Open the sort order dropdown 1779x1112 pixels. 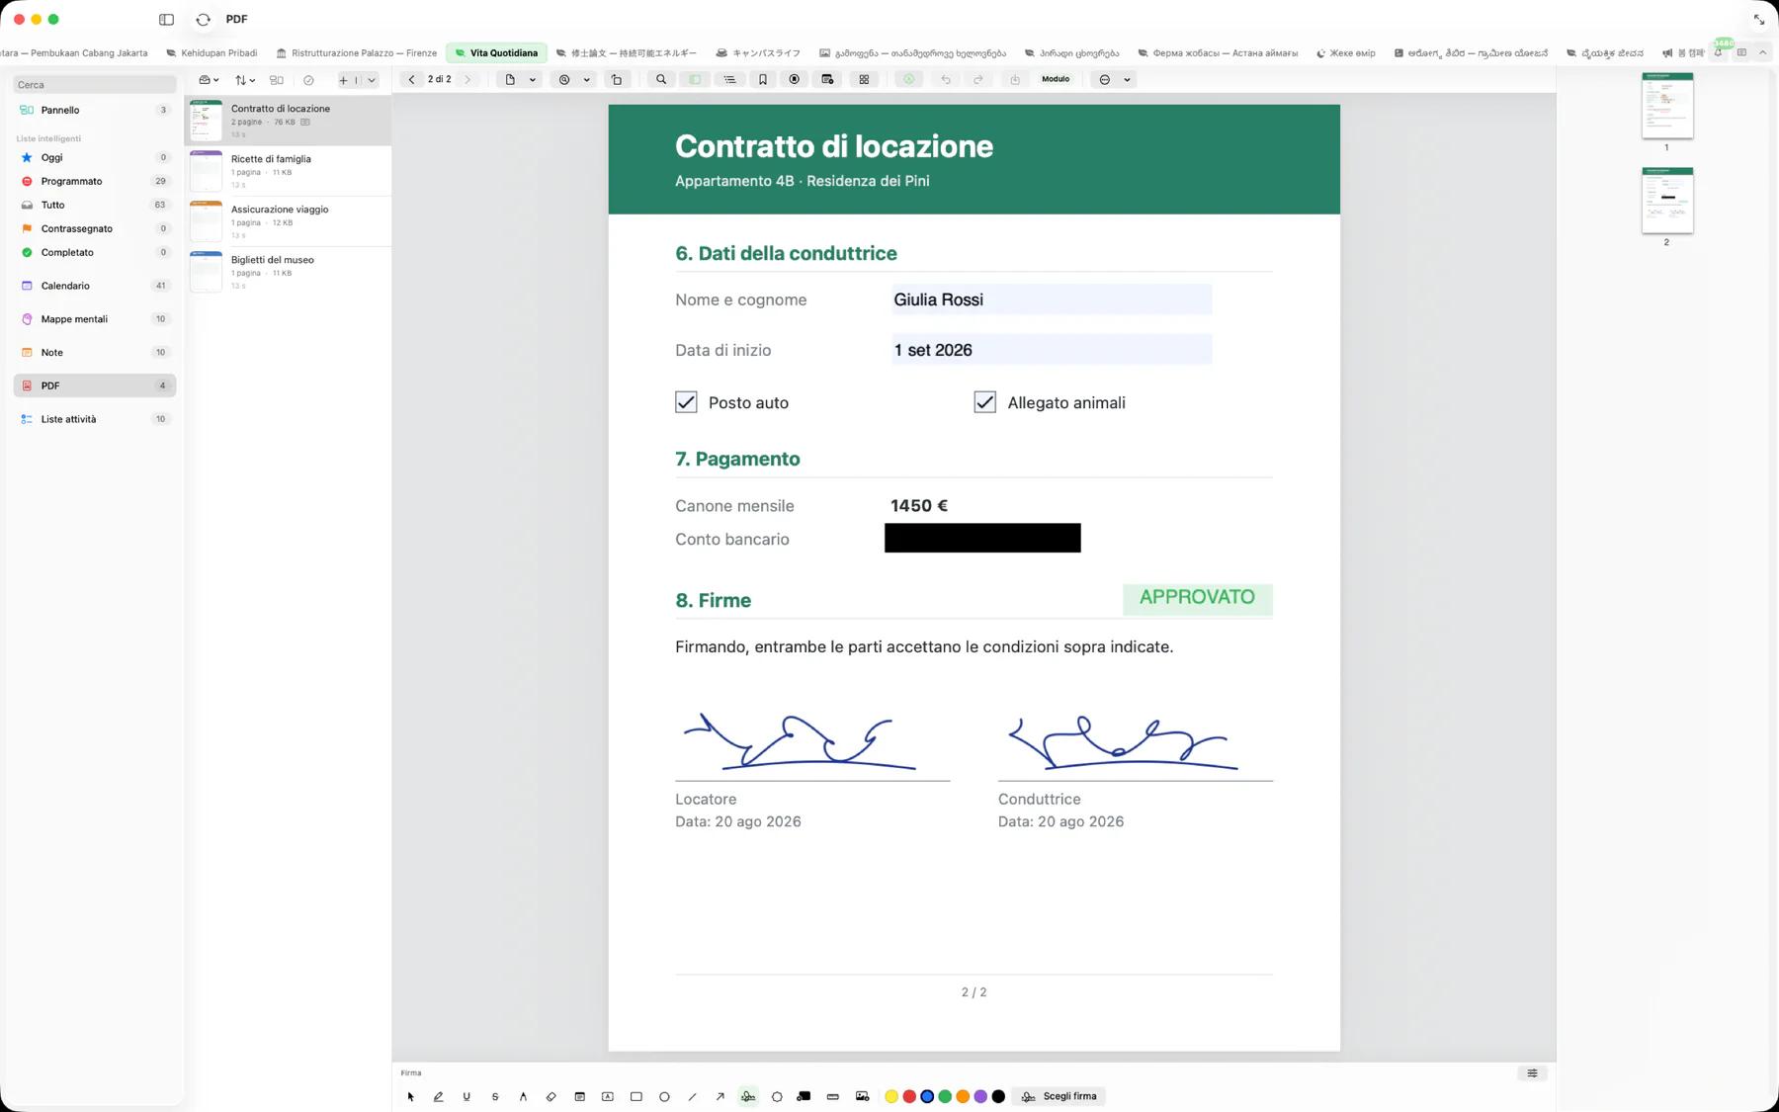[x=245, y=80]
